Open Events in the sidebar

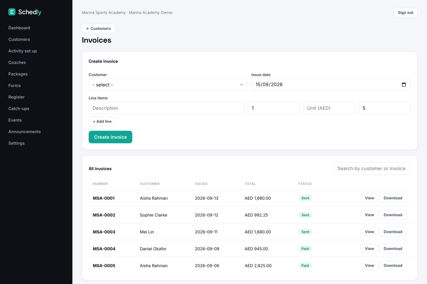(15, 120)
